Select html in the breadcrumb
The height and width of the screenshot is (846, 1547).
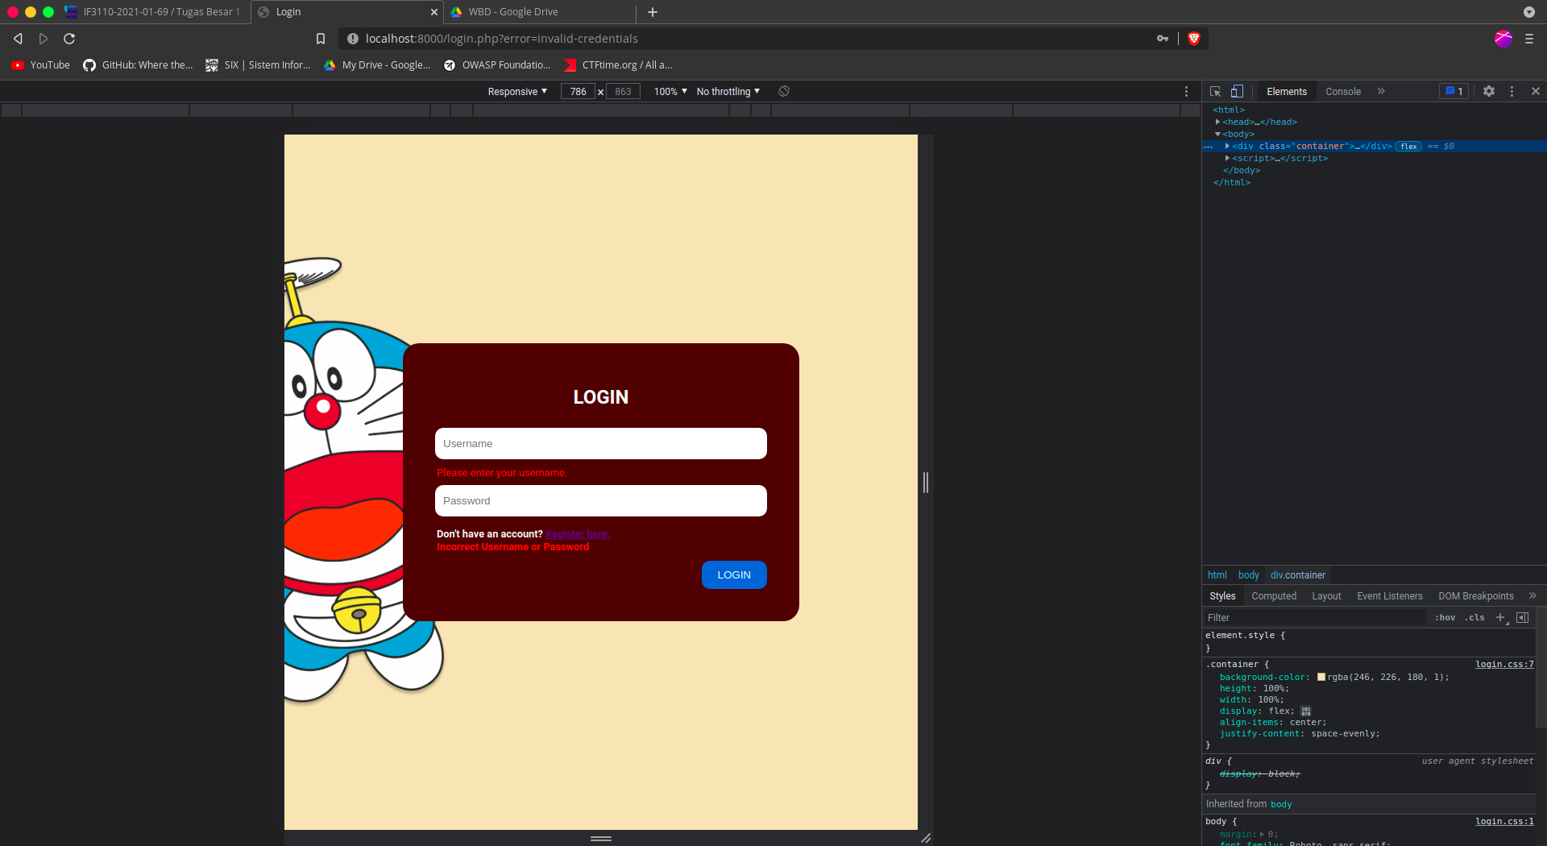(x=1217, y=575)
